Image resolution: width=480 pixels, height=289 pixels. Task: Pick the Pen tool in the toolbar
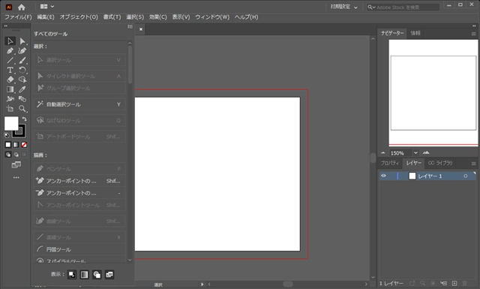10,51
